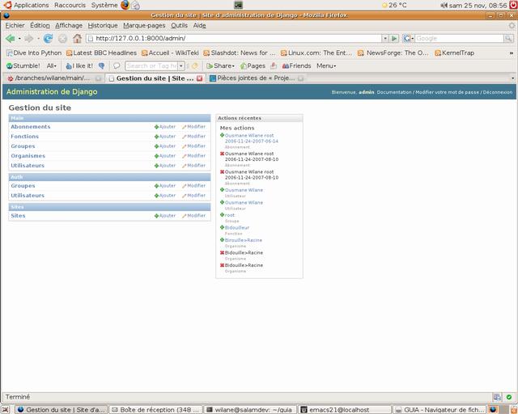Open the Friends toolbar item
The width and height of the screenshot is (518, 414).
pos(296,65)
